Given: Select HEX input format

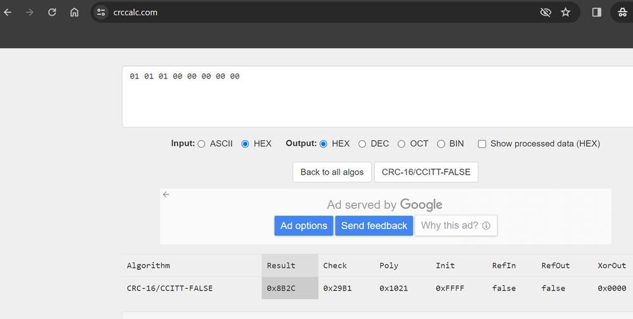Looking at the screenshot, I should point(245,144).
